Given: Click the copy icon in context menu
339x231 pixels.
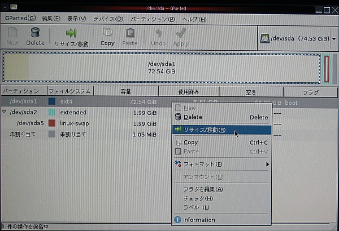Looking at the screenshot, I should [x=178, y=143].
